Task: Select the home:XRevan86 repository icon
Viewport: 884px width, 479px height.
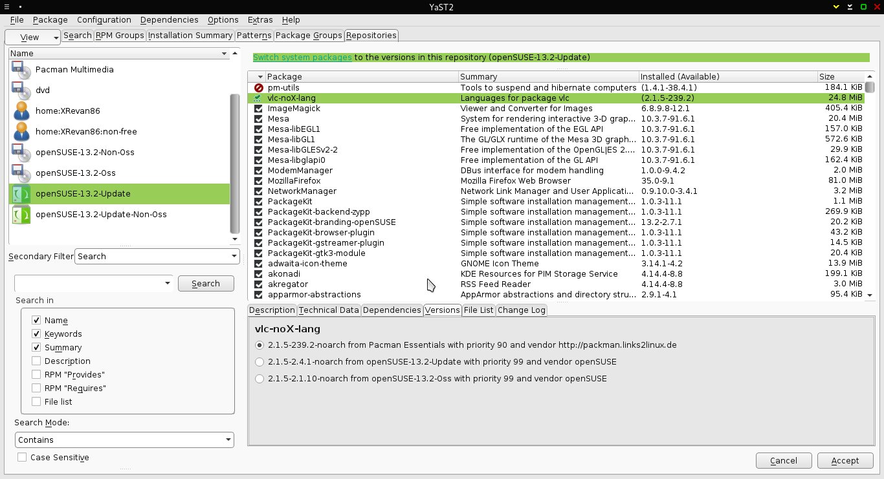Action: tap(21, 111)
